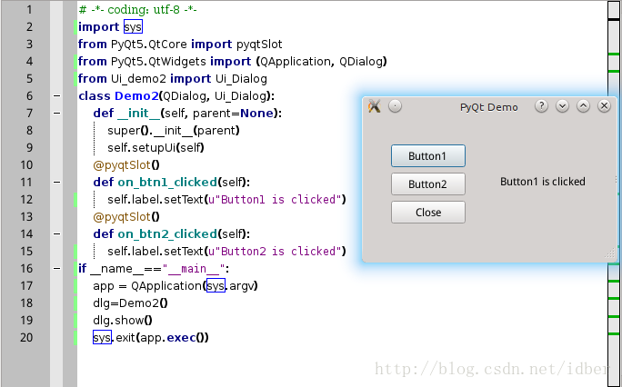Click the "__main__" string on line 16
Viewport: 622px width, 387px height.
193,269
